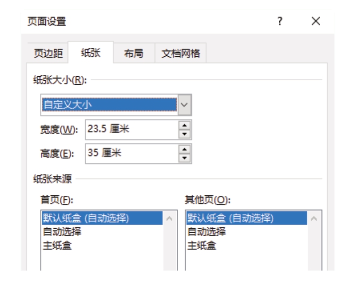The height and width of the screenshot is (292, 348).
Task: Choose 主纸盒 in the 首页 list
Action: [x=57, y=246]
